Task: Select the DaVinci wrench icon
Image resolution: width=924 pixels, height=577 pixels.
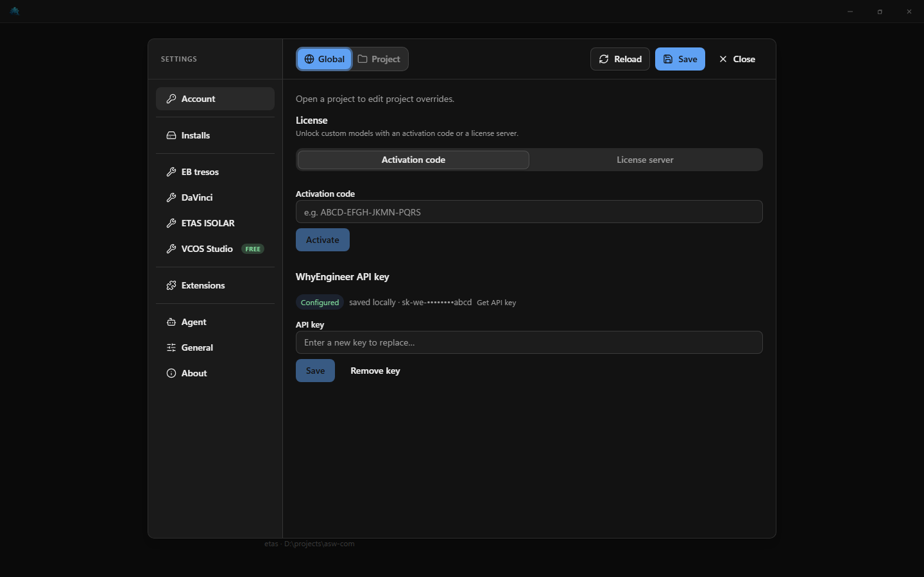Action: (x=171, y=197)
